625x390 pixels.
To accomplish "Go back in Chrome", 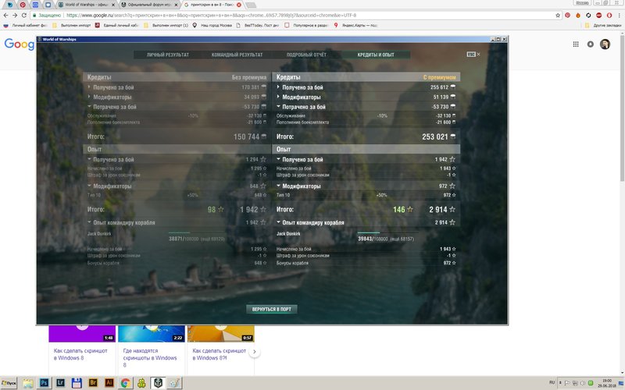I will 5,15.
